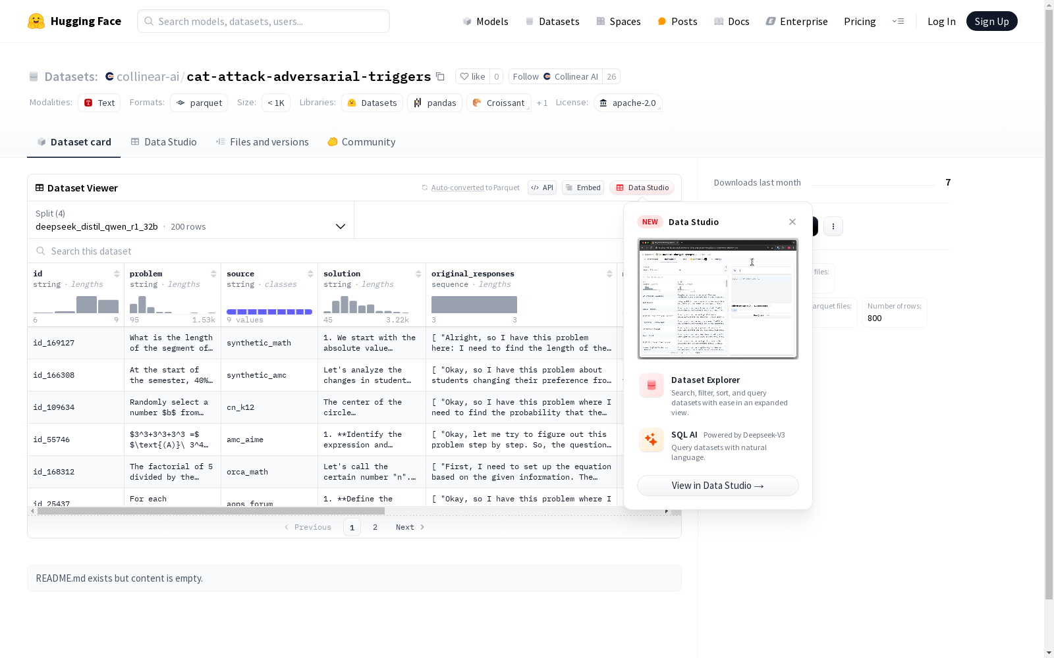Focus the main search box
Viewport: 1054px width, 658px height.
(x=263, y=21)
